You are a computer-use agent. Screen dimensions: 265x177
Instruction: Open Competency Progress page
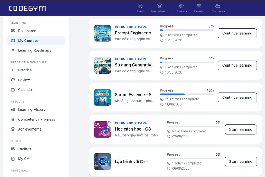click(36, 119)
